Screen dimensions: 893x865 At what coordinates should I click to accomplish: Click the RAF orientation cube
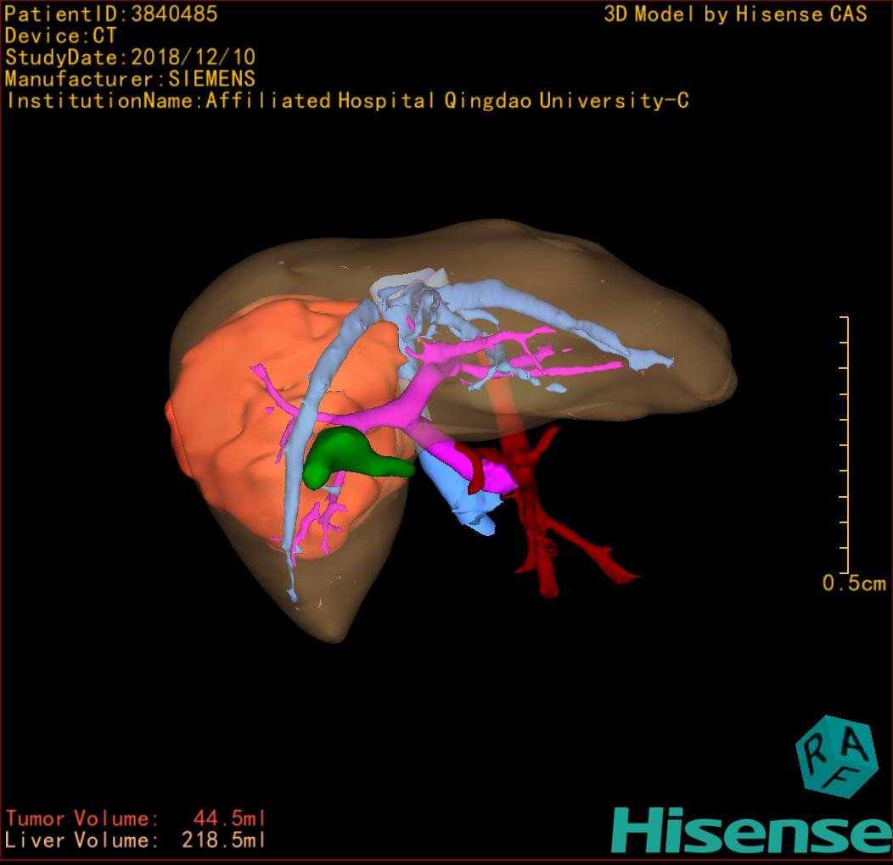(x=835, y=756)
